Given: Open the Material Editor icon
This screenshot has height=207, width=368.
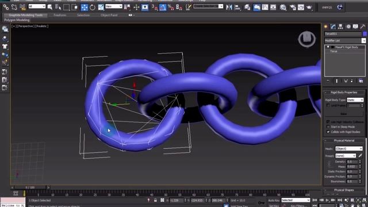Looking at the screenshot, I should 283,7.
